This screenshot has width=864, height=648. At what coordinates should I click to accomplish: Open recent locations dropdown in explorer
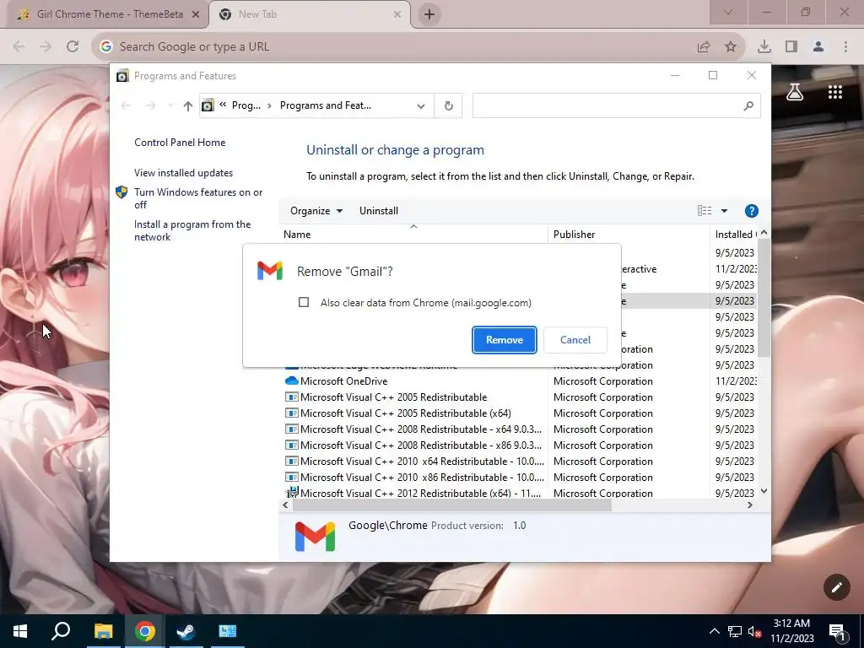[x=170, y=105]
